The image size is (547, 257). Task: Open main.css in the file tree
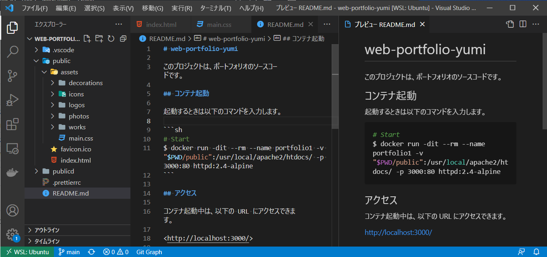click(77, 138)
